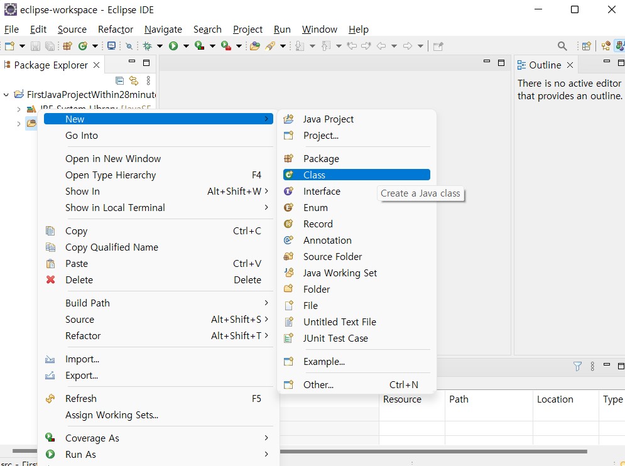Toggle Link with Editor in Package Explorer

click(134, 81)
